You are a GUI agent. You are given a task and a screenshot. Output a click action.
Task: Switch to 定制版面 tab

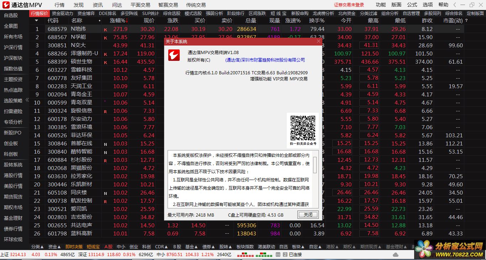(475, 13)
